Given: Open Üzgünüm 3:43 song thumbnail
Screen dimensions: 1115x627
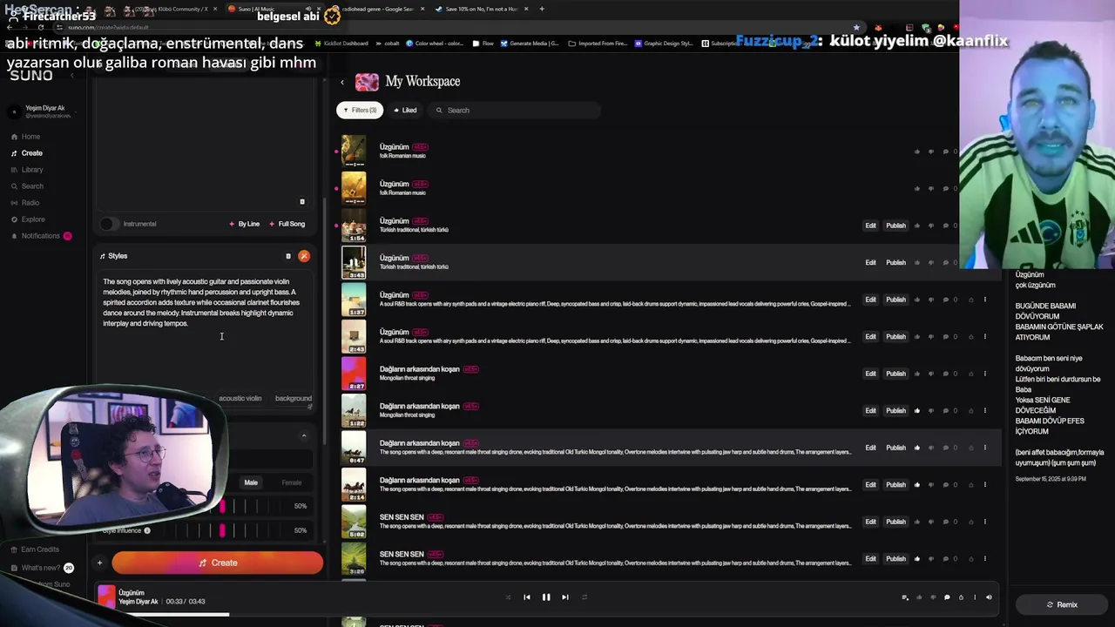Looking at the screenshot, I should 354,262.
